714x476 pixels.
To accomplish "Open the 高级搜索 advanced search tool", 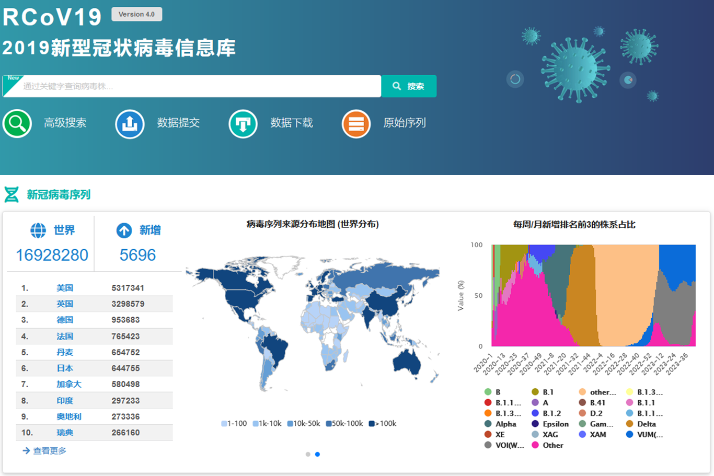I will pyautogui.click(x=17, y=124).
